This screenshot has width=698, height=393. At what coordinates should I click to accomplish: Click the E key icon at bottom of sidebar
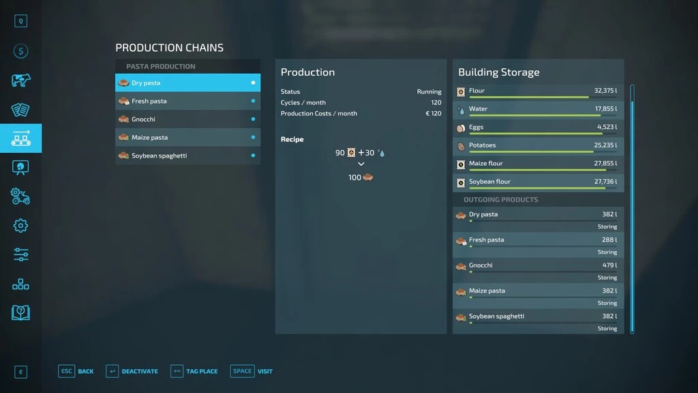pos(20,372)
